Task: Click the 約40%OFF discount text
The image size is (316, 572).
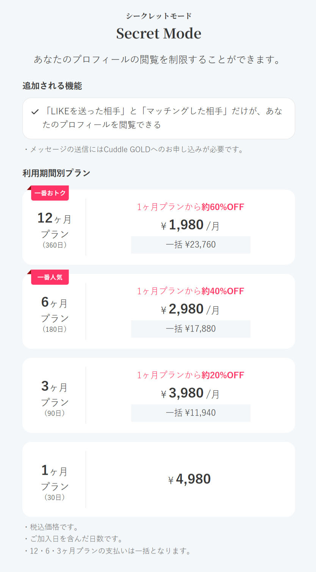Action: tap(223, 291)
